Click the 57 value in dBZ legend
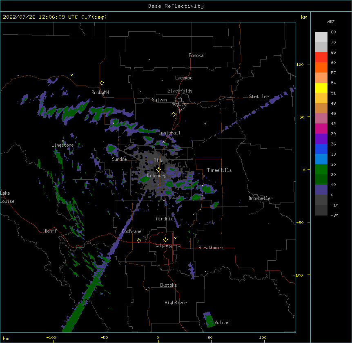This screenshot has height=343, width=352. [333, 73]
